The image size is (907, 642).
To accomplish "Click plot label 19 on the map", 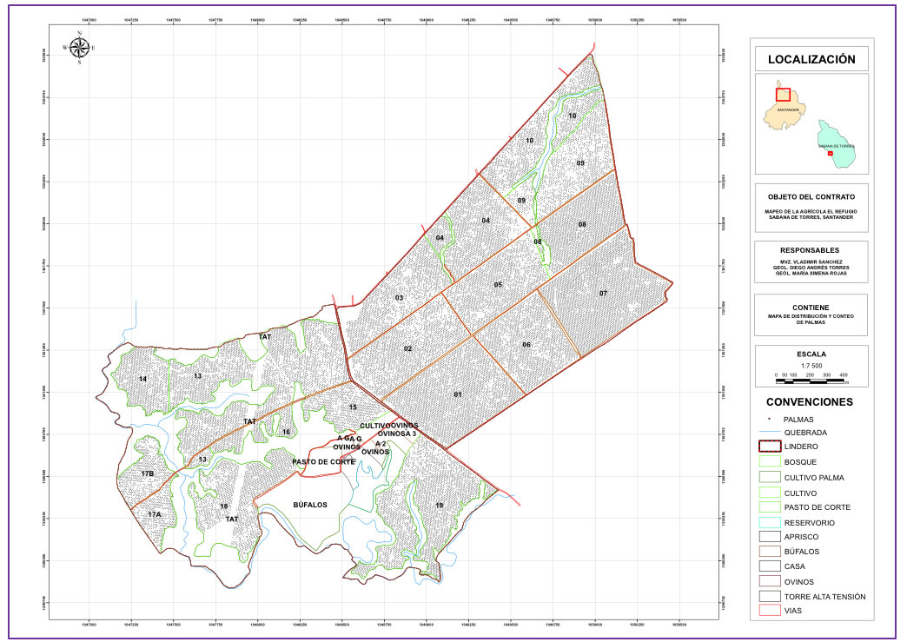I will click(x=439, y=505).
